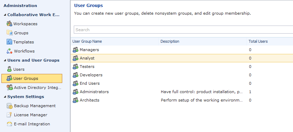Click Administrators description 'Have full control'
The image size is (293, 132).
pos(202,92)
